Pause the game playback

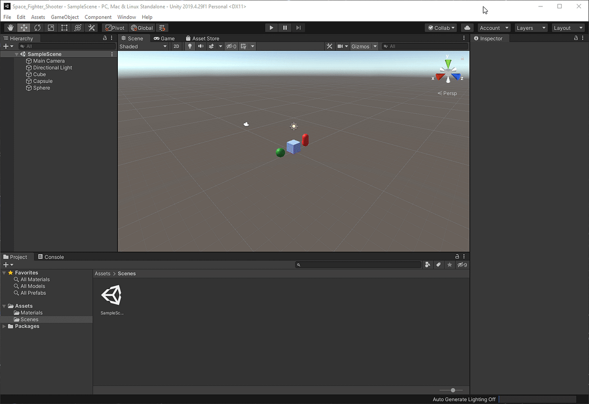[285, 28]
